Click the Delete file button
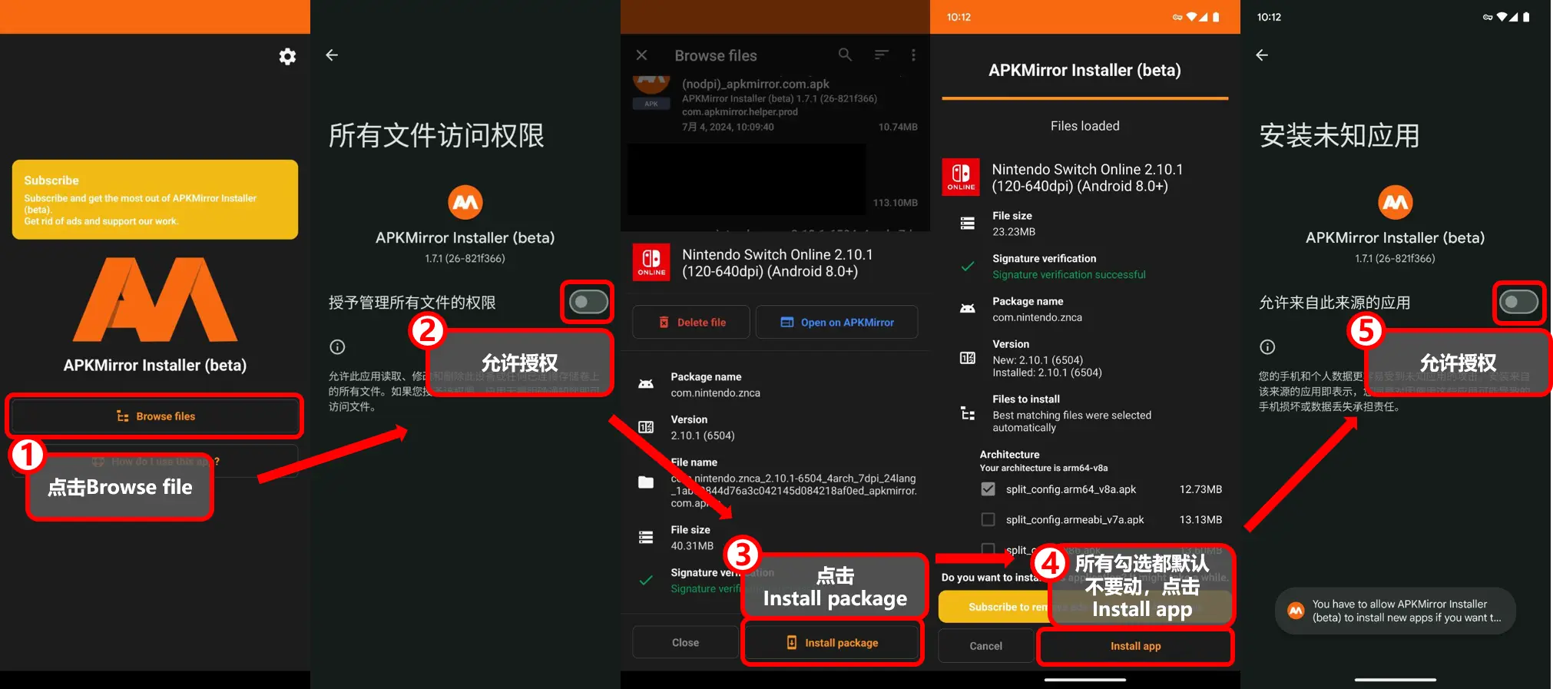This screenshot has height=689, width=1553. tap(691, 323)
